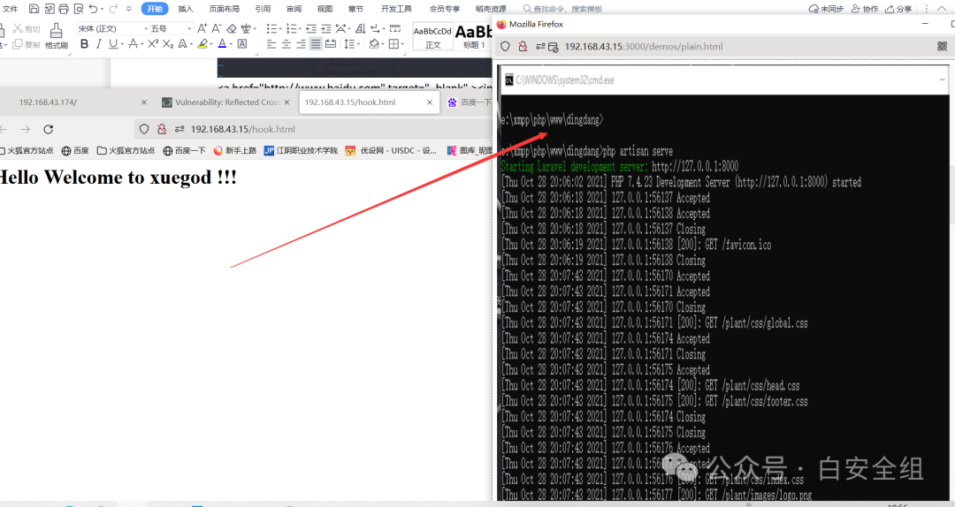Clear formatting with the eraser icon

point(232,28)
